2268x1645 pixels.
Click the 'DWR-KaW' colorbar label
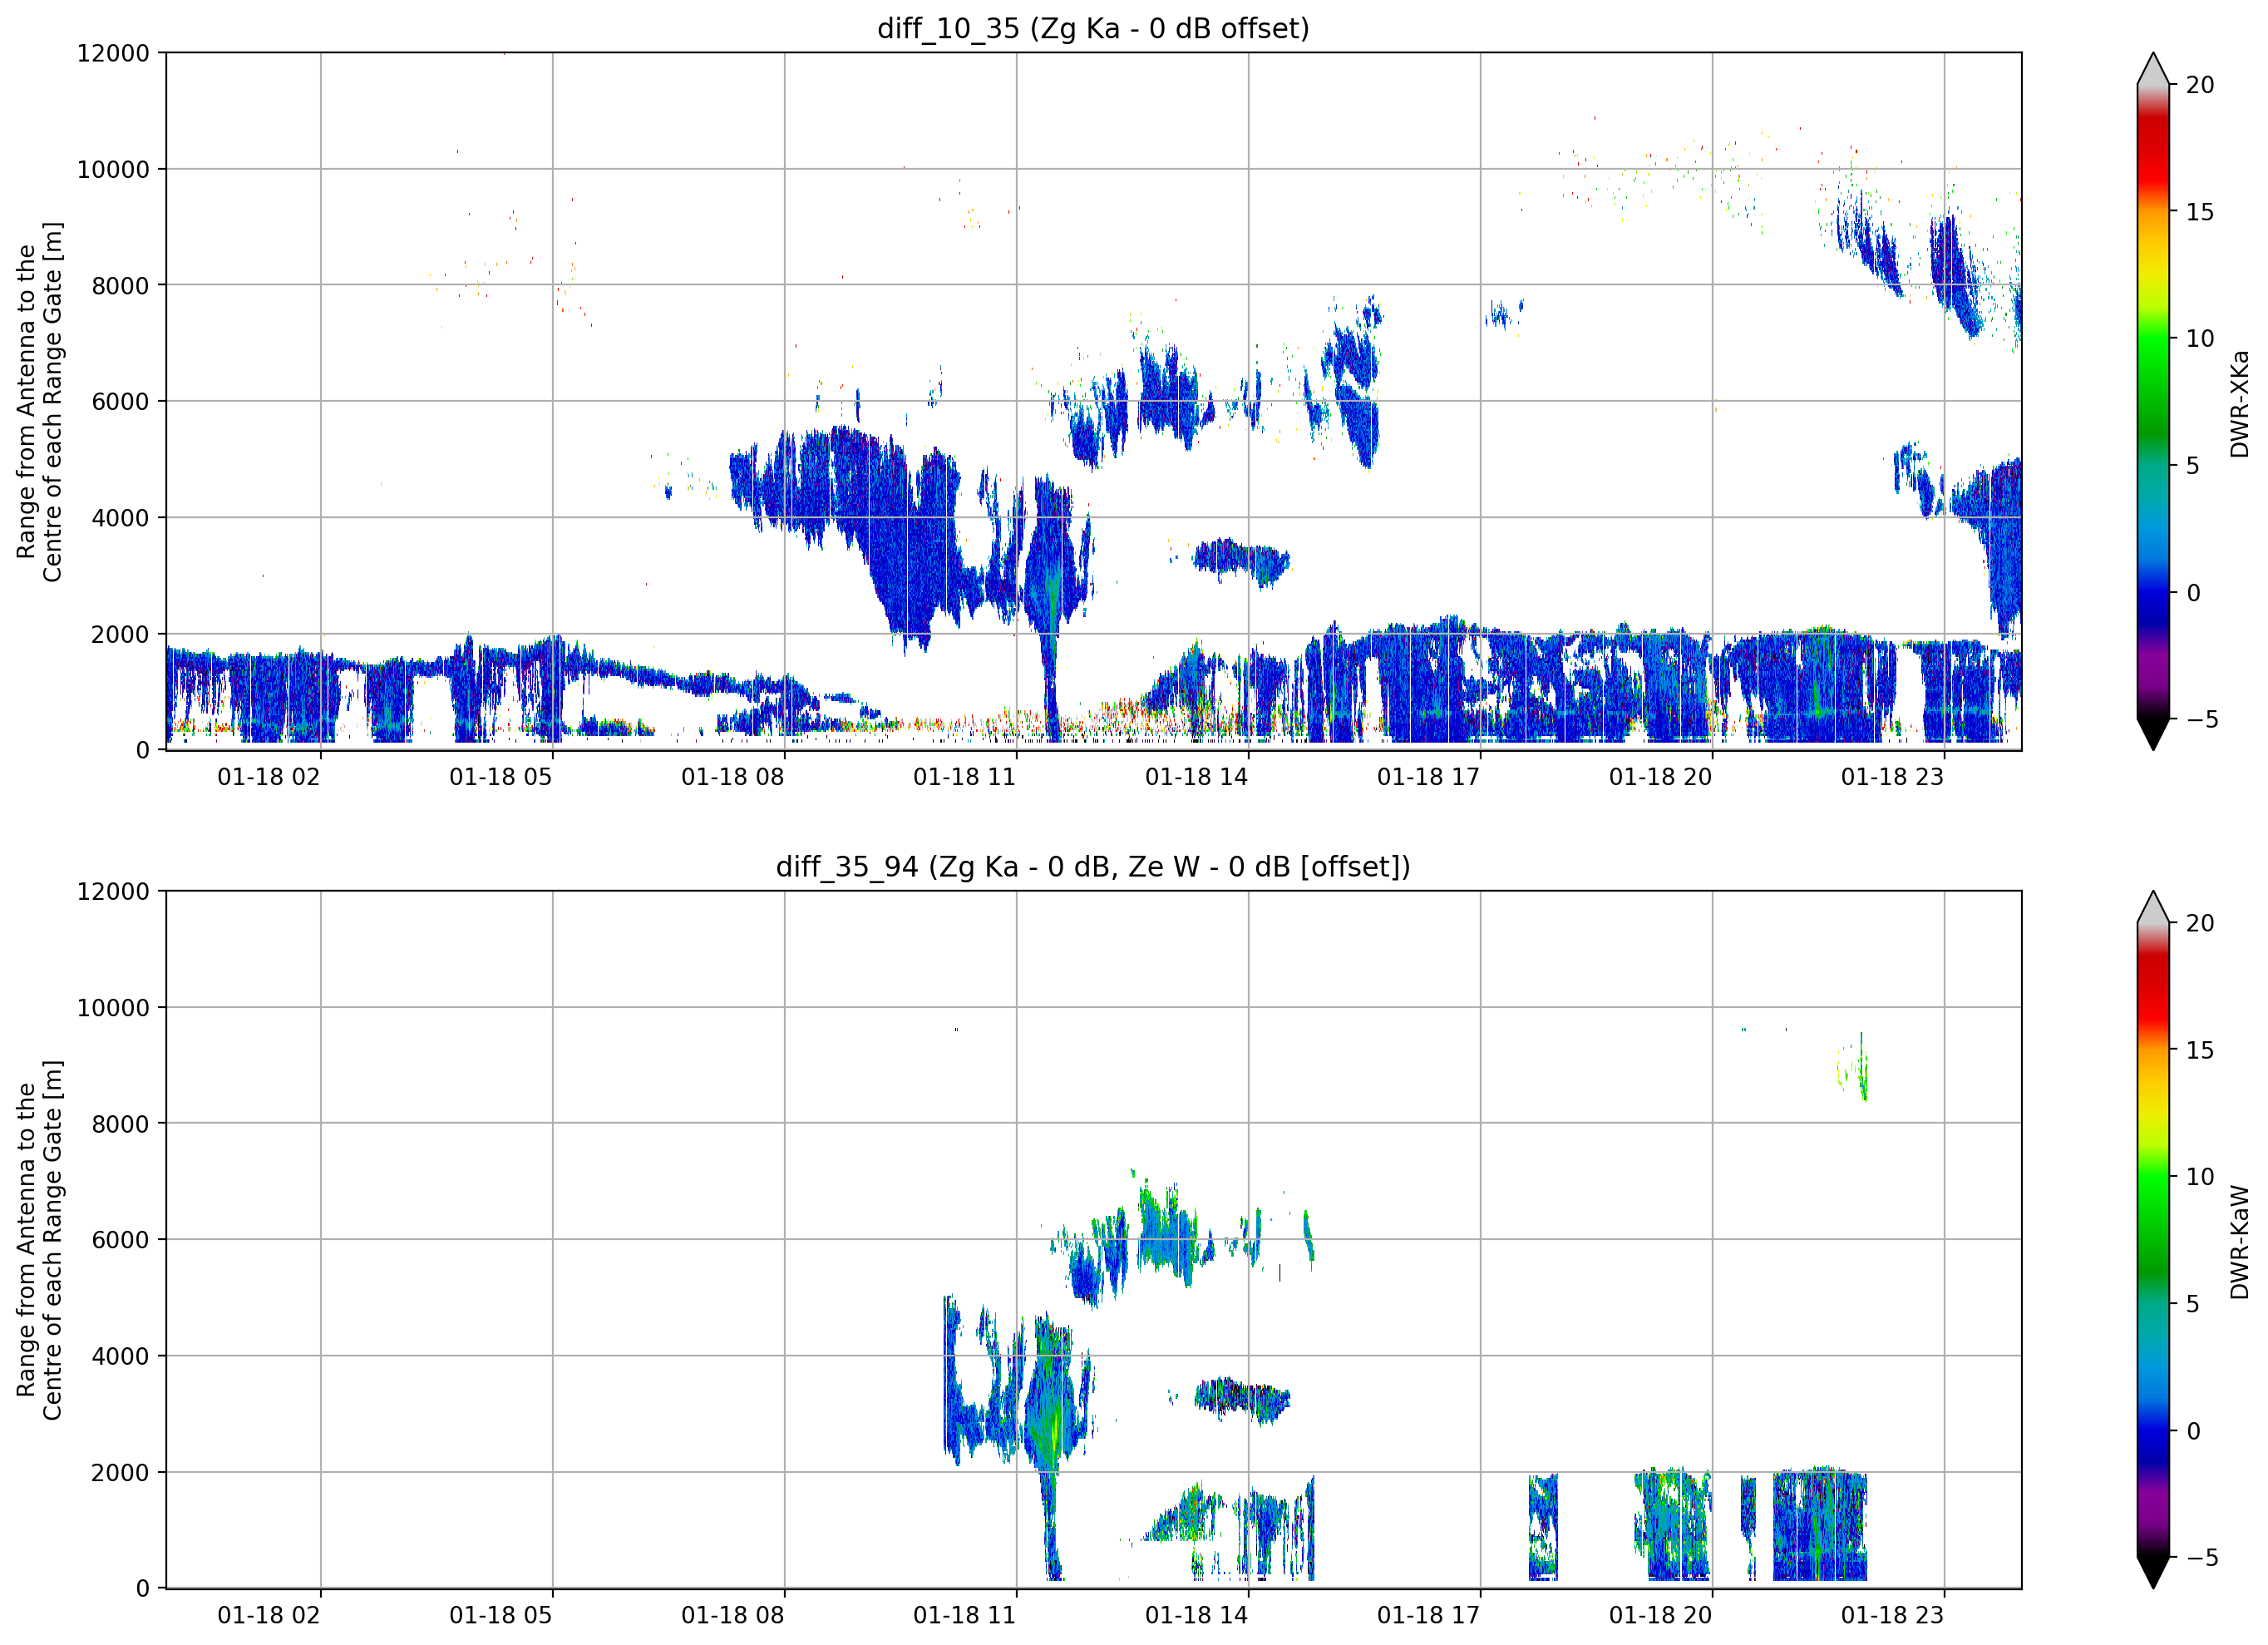pyautogui.click(x=2239, y=1242)
